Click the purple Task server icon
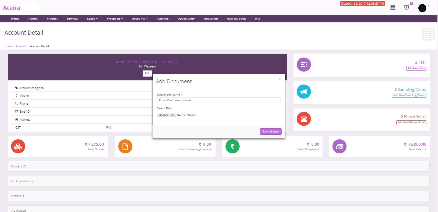The height and width of the screenshot is (212, 438). pyautogui.click(x=304, y=64)
